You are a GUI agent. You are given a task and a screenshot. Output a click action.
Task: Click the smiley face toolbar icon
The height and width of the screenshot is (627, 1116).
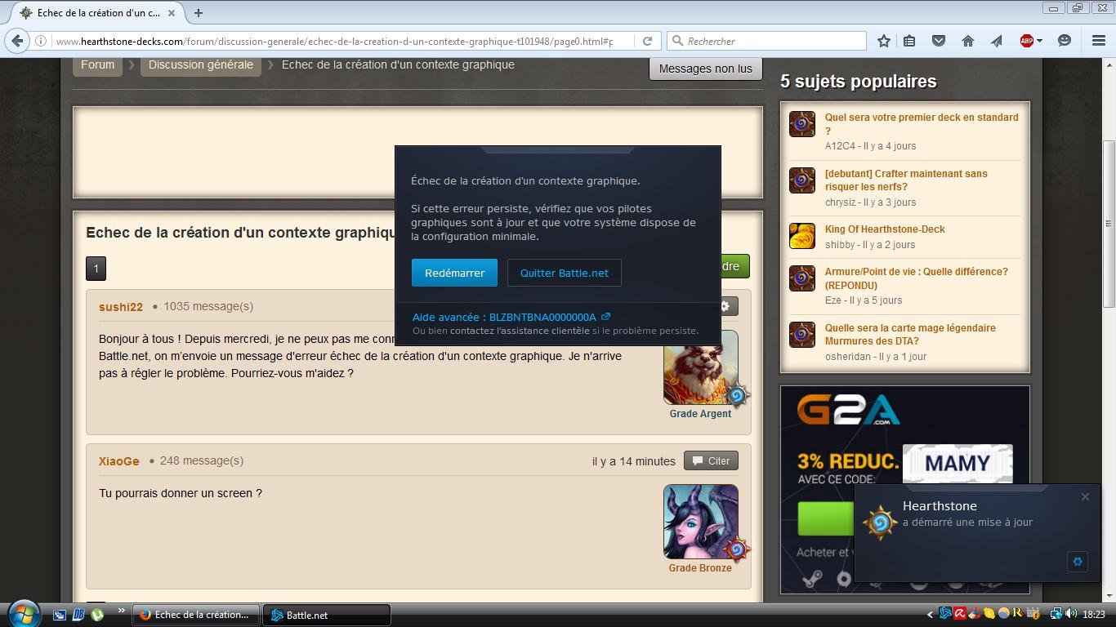pyautogui.click(x=1064, y=41)
